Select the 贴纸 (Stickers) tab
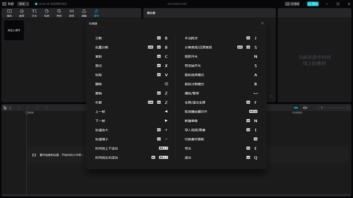353x198 pixels. (46, 12)
